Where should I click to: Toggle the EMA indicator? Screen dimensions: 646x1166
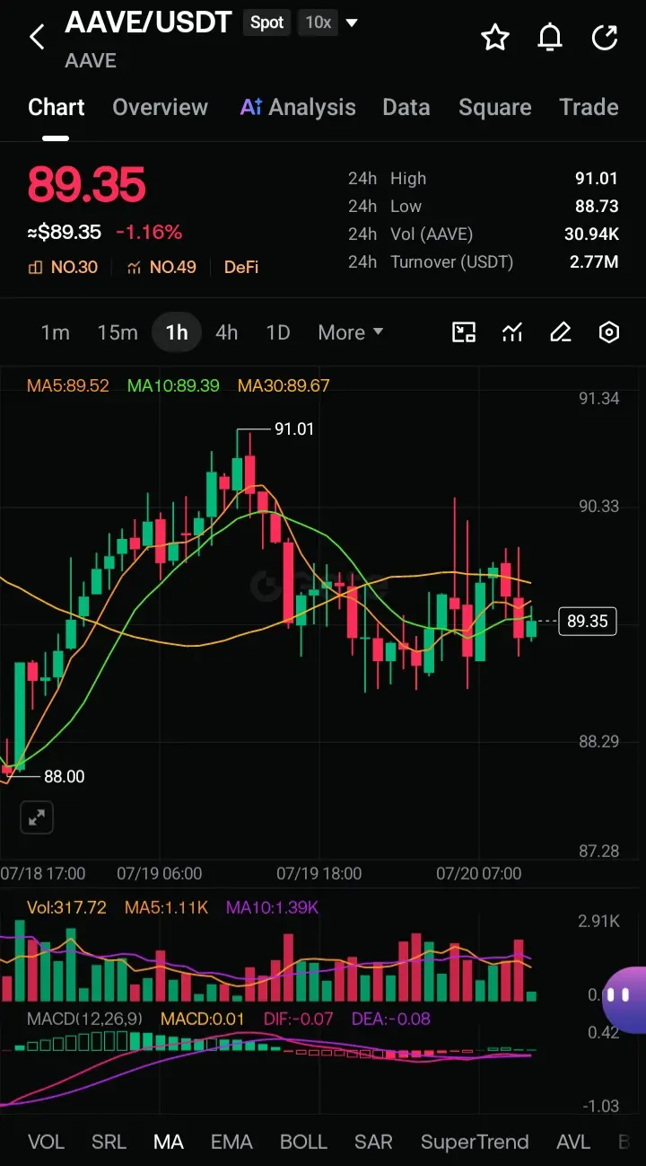pos(231,1142)
